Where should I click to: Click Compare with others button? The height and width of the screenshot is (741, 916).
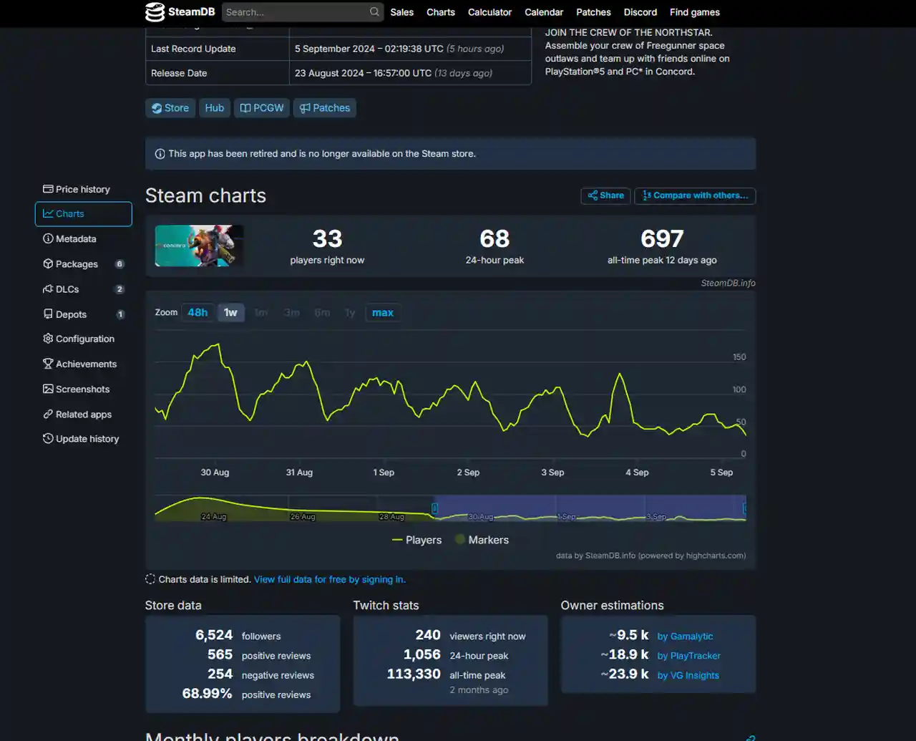(x=695, y=195)
